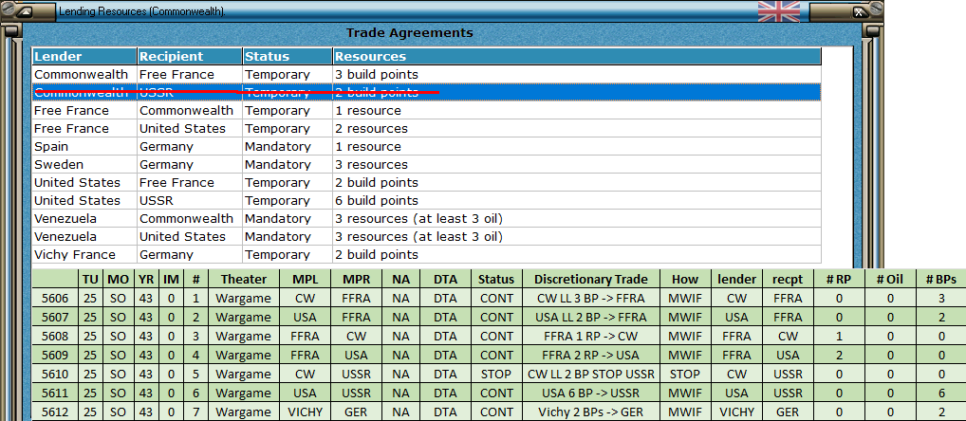Click the Union Jack flag icon
This screenshot has height=421, width=966.
coord(779,10)
